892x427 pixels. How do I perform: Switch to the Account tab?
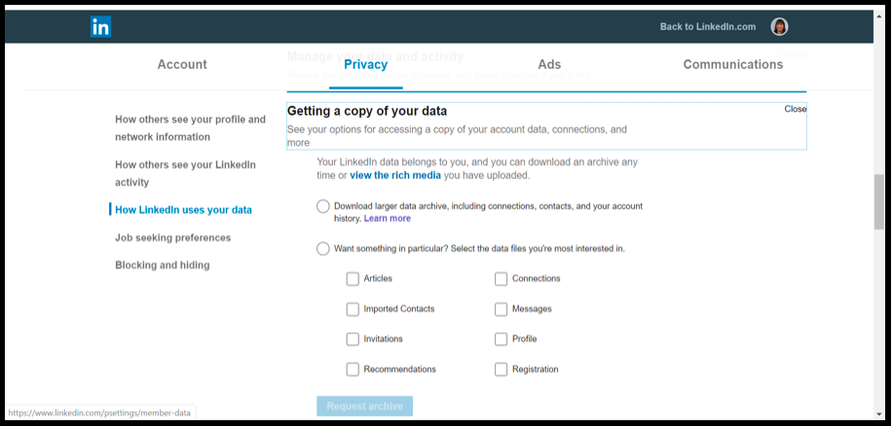[182, 65]
